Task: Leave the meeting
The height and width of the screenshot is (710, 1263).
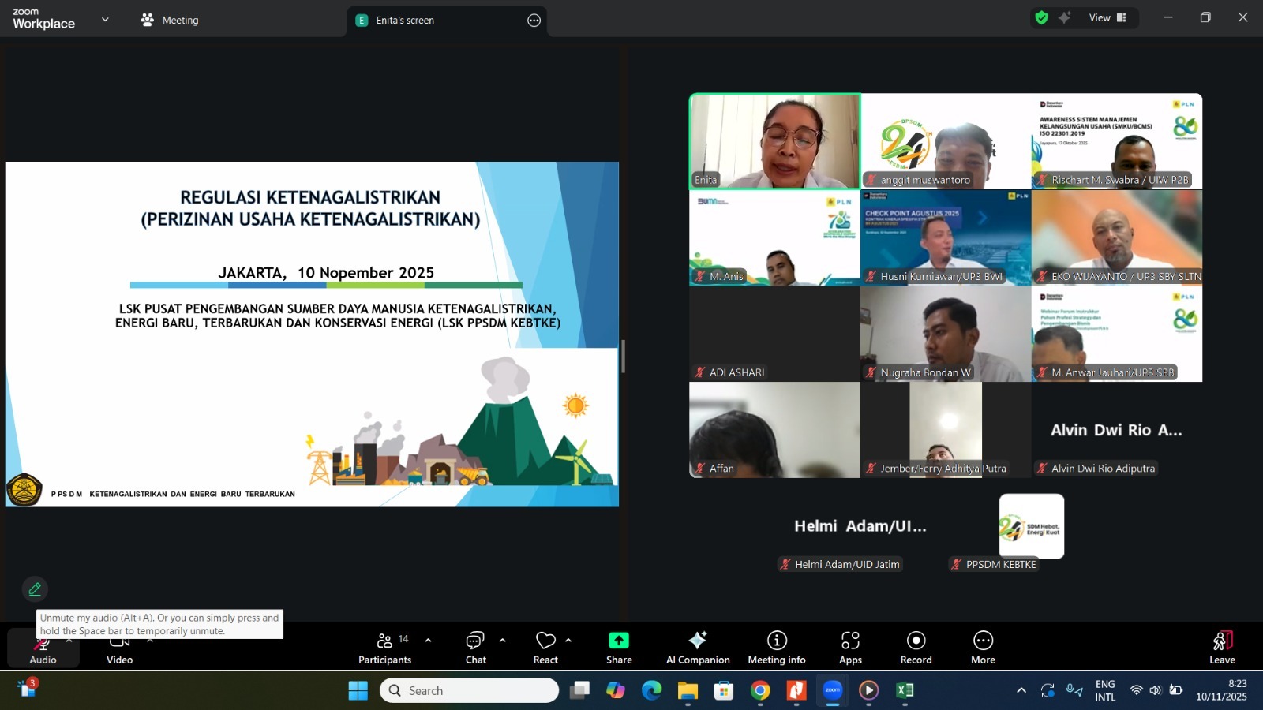Action: pyautogui.click(x=1221, y=647)
